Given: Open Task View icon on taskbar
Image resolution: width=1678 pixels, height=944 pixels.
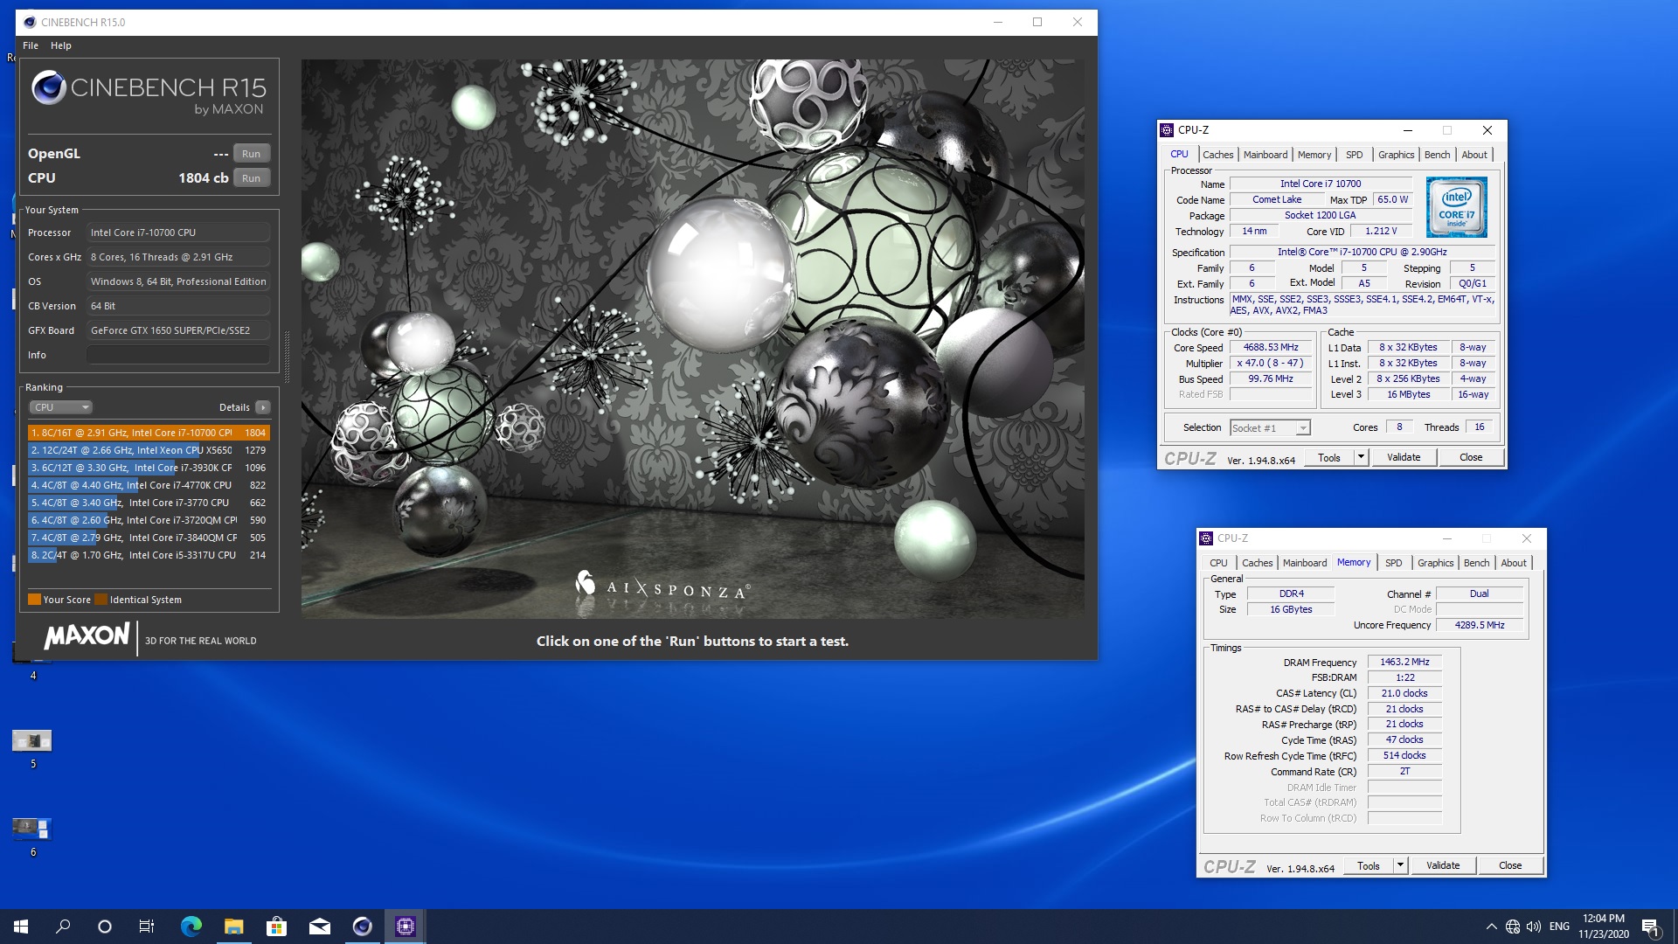Looking at the screenshot, I should point(147,927).
